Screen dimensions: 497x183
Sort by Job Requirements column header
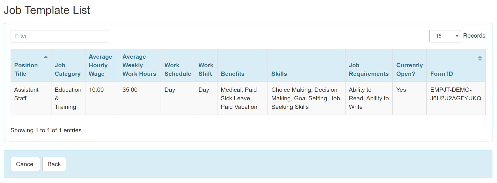pyautogui.click(x=368, y=69)
